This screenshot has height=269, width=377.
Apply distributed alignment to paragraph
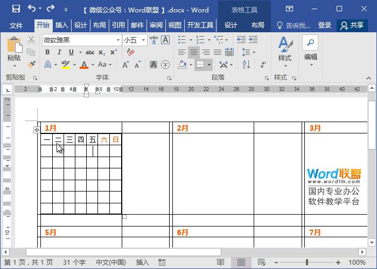229,52
